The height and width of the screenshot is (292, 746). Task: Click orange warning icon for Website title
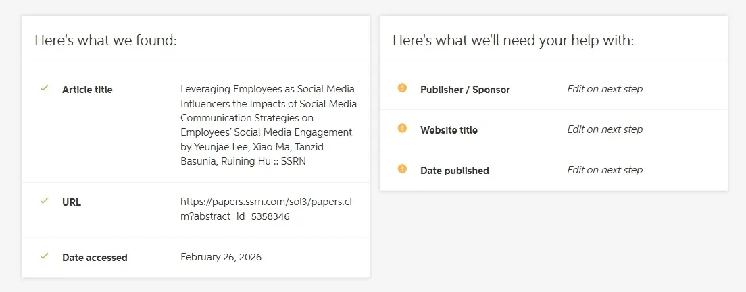[x=403, y=128]
